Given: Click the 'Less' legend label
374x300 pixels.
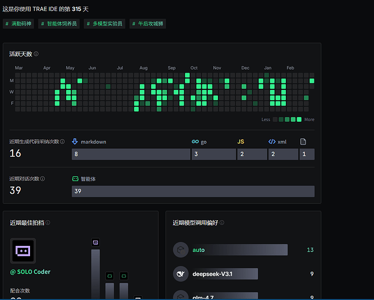Looking at the screenshot, I should [266, 119].
